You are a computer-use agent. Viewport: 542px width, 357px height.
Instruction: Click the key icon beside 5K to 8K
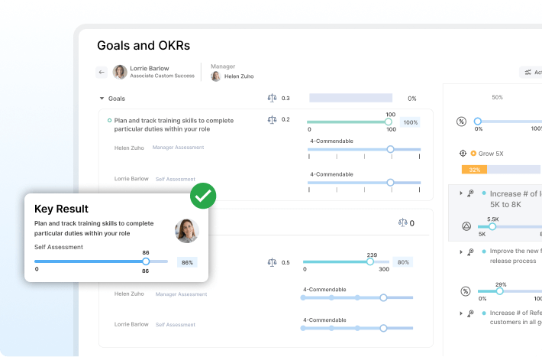pyautogui.click(x=470, y=193)
